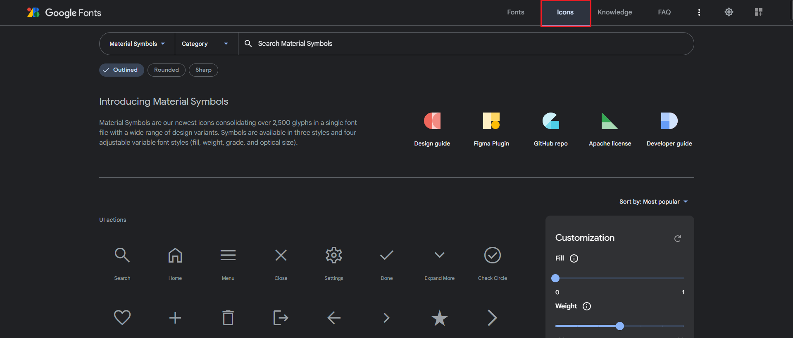The height and width of the screenshot is (338, 793).
Task: Show info about the Fill setting
Action: tap(574, 258)
